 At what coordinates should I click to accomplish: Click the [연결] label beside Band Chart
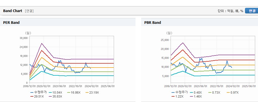click(x=29, y=11)
